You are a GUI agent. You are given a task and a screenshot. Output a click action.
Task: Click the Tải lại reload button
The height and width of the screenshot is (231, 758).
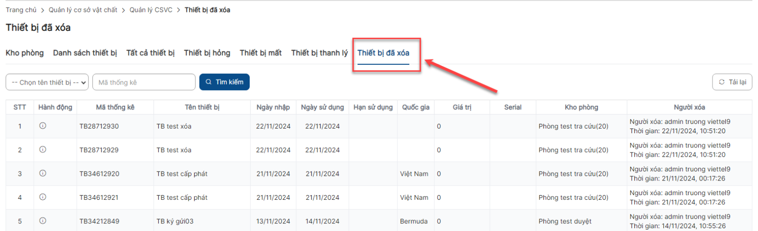[732, 82]
